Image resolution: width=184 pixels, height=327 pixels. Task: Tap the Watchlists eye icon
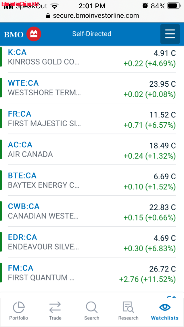click(x=165, y=307)
